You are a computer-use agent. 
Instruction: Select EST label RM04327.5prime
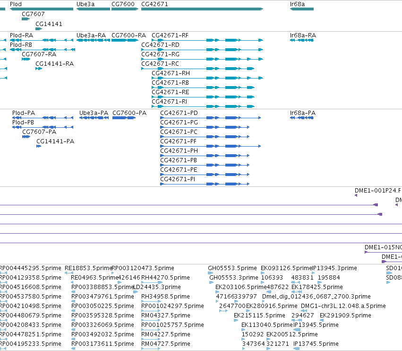click(166, 316)
